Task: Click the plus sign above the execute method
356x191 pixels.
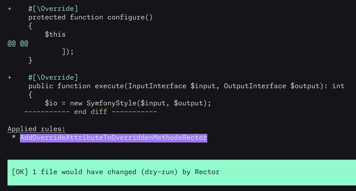Action: 9,77
